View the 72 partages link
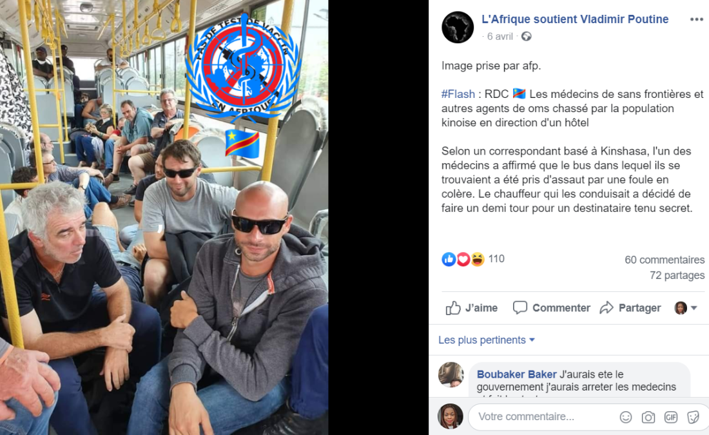 [677, 275]
